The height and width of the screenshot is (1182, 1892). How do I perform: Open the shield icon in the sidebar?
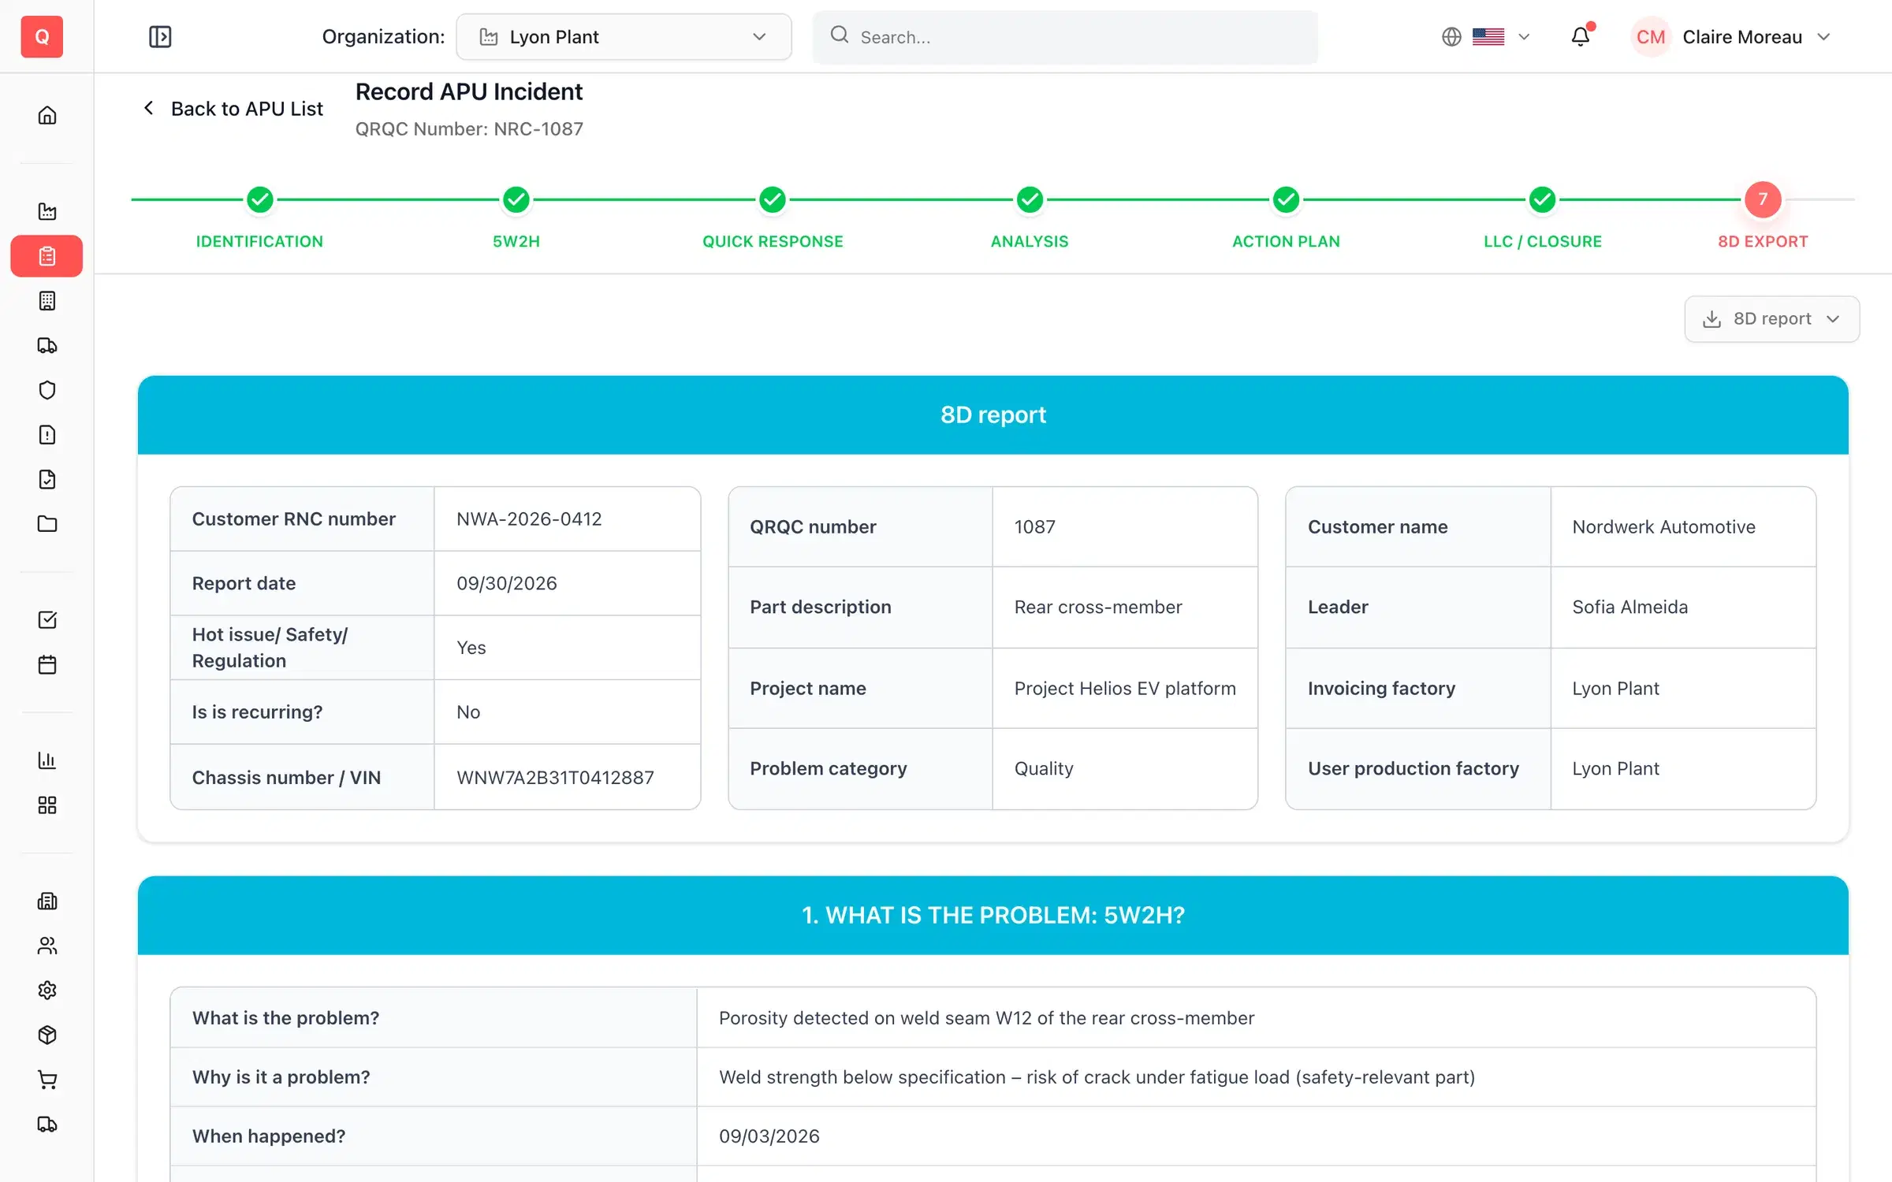(x=47, y=390)
